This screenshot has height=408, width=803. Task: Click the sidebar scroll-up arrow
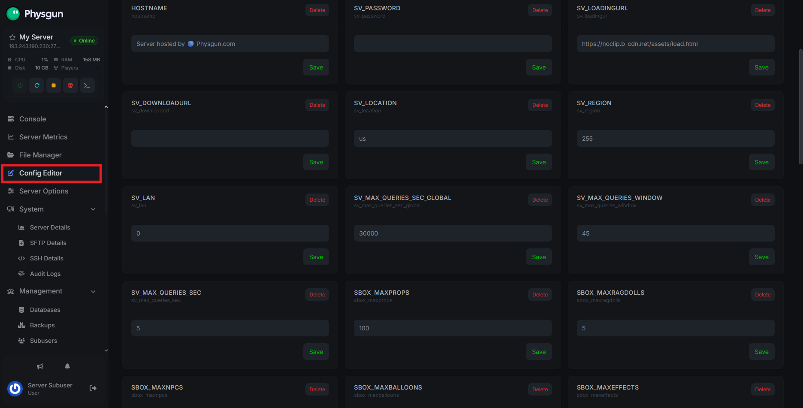coord(106,107)
